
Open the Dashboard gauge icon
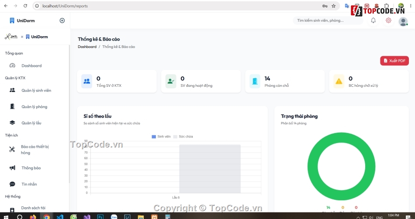tap(12, 65)
